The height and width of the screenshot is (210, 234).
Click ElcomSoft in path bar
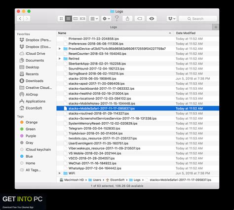click(x=115, y=180)
